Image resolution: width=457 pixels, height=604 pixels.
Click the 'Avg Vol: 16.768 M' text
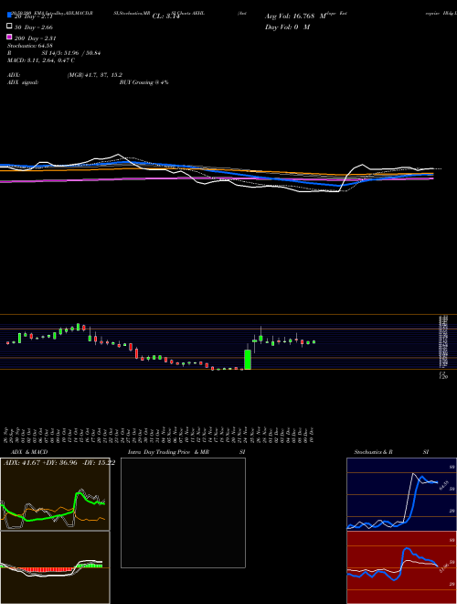tap(295, 16)
